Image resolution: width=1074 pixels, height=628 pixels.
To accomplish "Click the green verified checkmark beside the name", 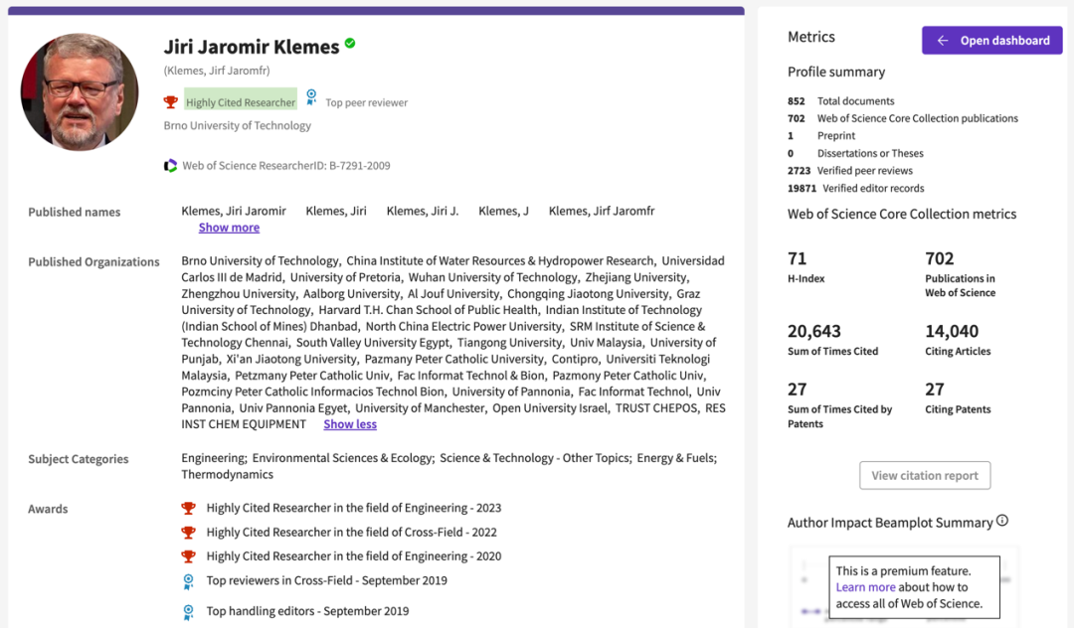I will coord(350,44).
